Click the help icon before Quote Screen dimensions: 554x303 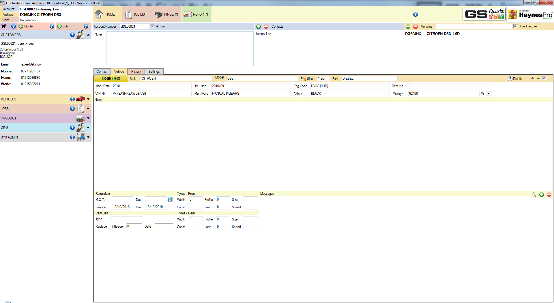(14, 26)
